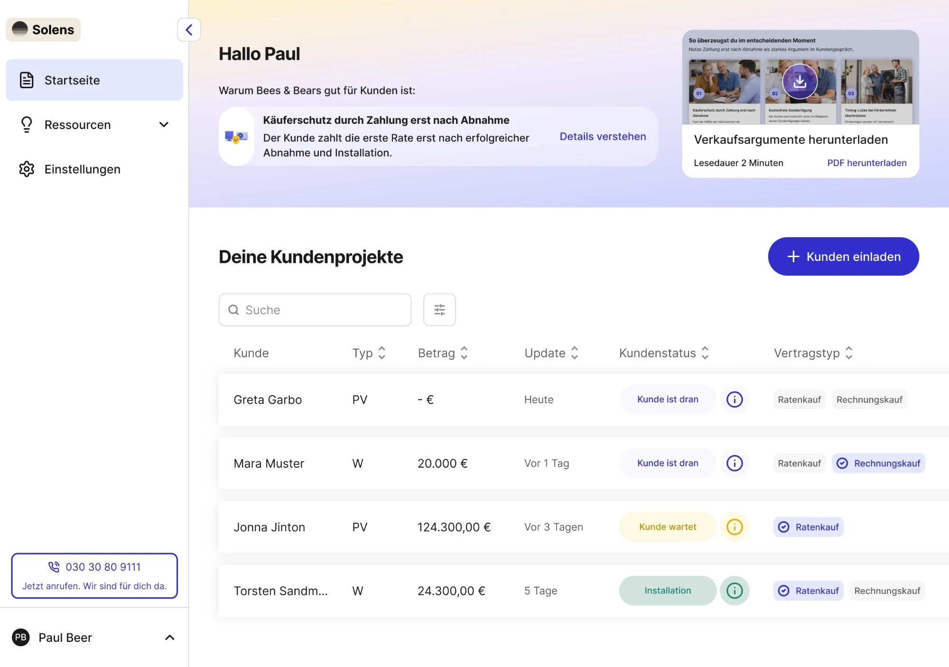Sort table by Kundenstatus column

705,353
